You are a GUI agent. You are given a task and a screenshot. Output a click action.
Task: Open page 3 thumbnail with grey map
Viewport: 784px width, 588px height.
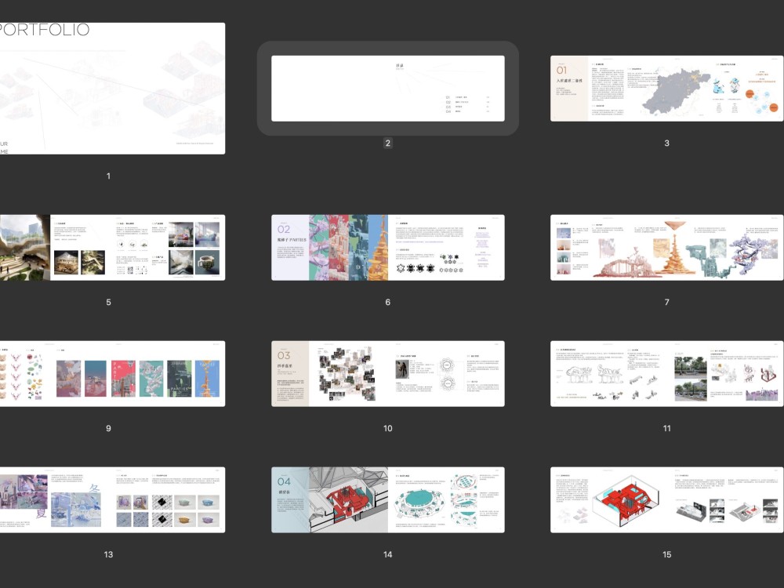point(667,89)
